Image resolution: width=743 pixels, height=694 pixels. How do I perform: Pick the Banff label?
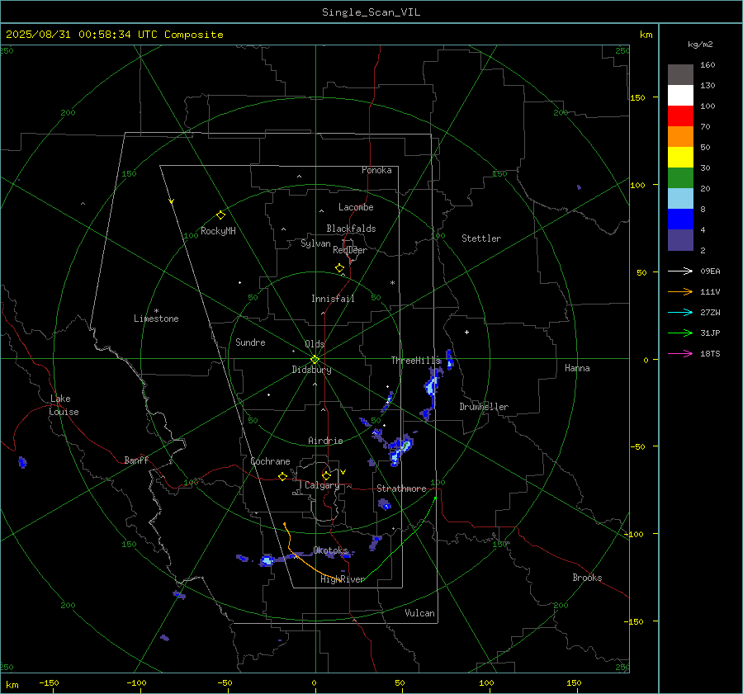(x=136, y=460)
